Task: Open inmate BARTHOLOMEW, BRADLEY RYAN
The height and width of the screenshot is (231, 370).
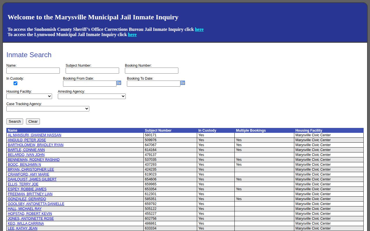Action: point(36,145)
